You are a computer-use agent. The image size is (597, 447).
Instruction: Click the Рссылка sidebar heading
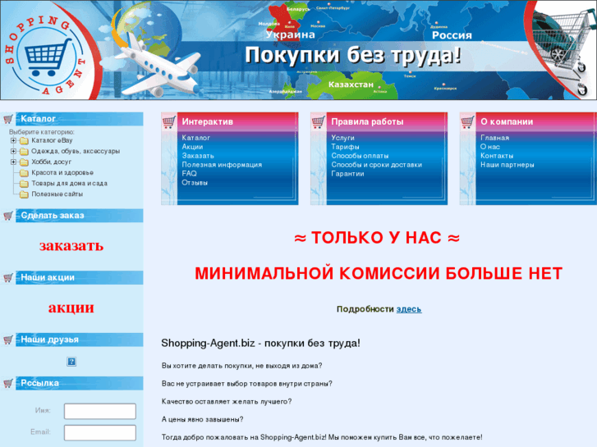39,383
